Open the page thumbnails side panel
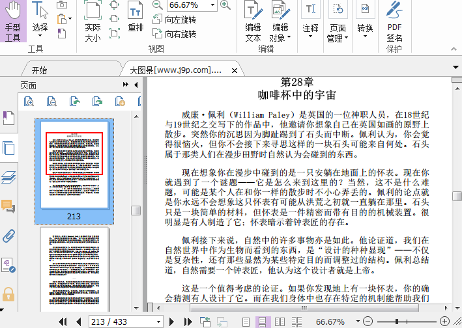462x328 pixels. [x=8, y=148]
